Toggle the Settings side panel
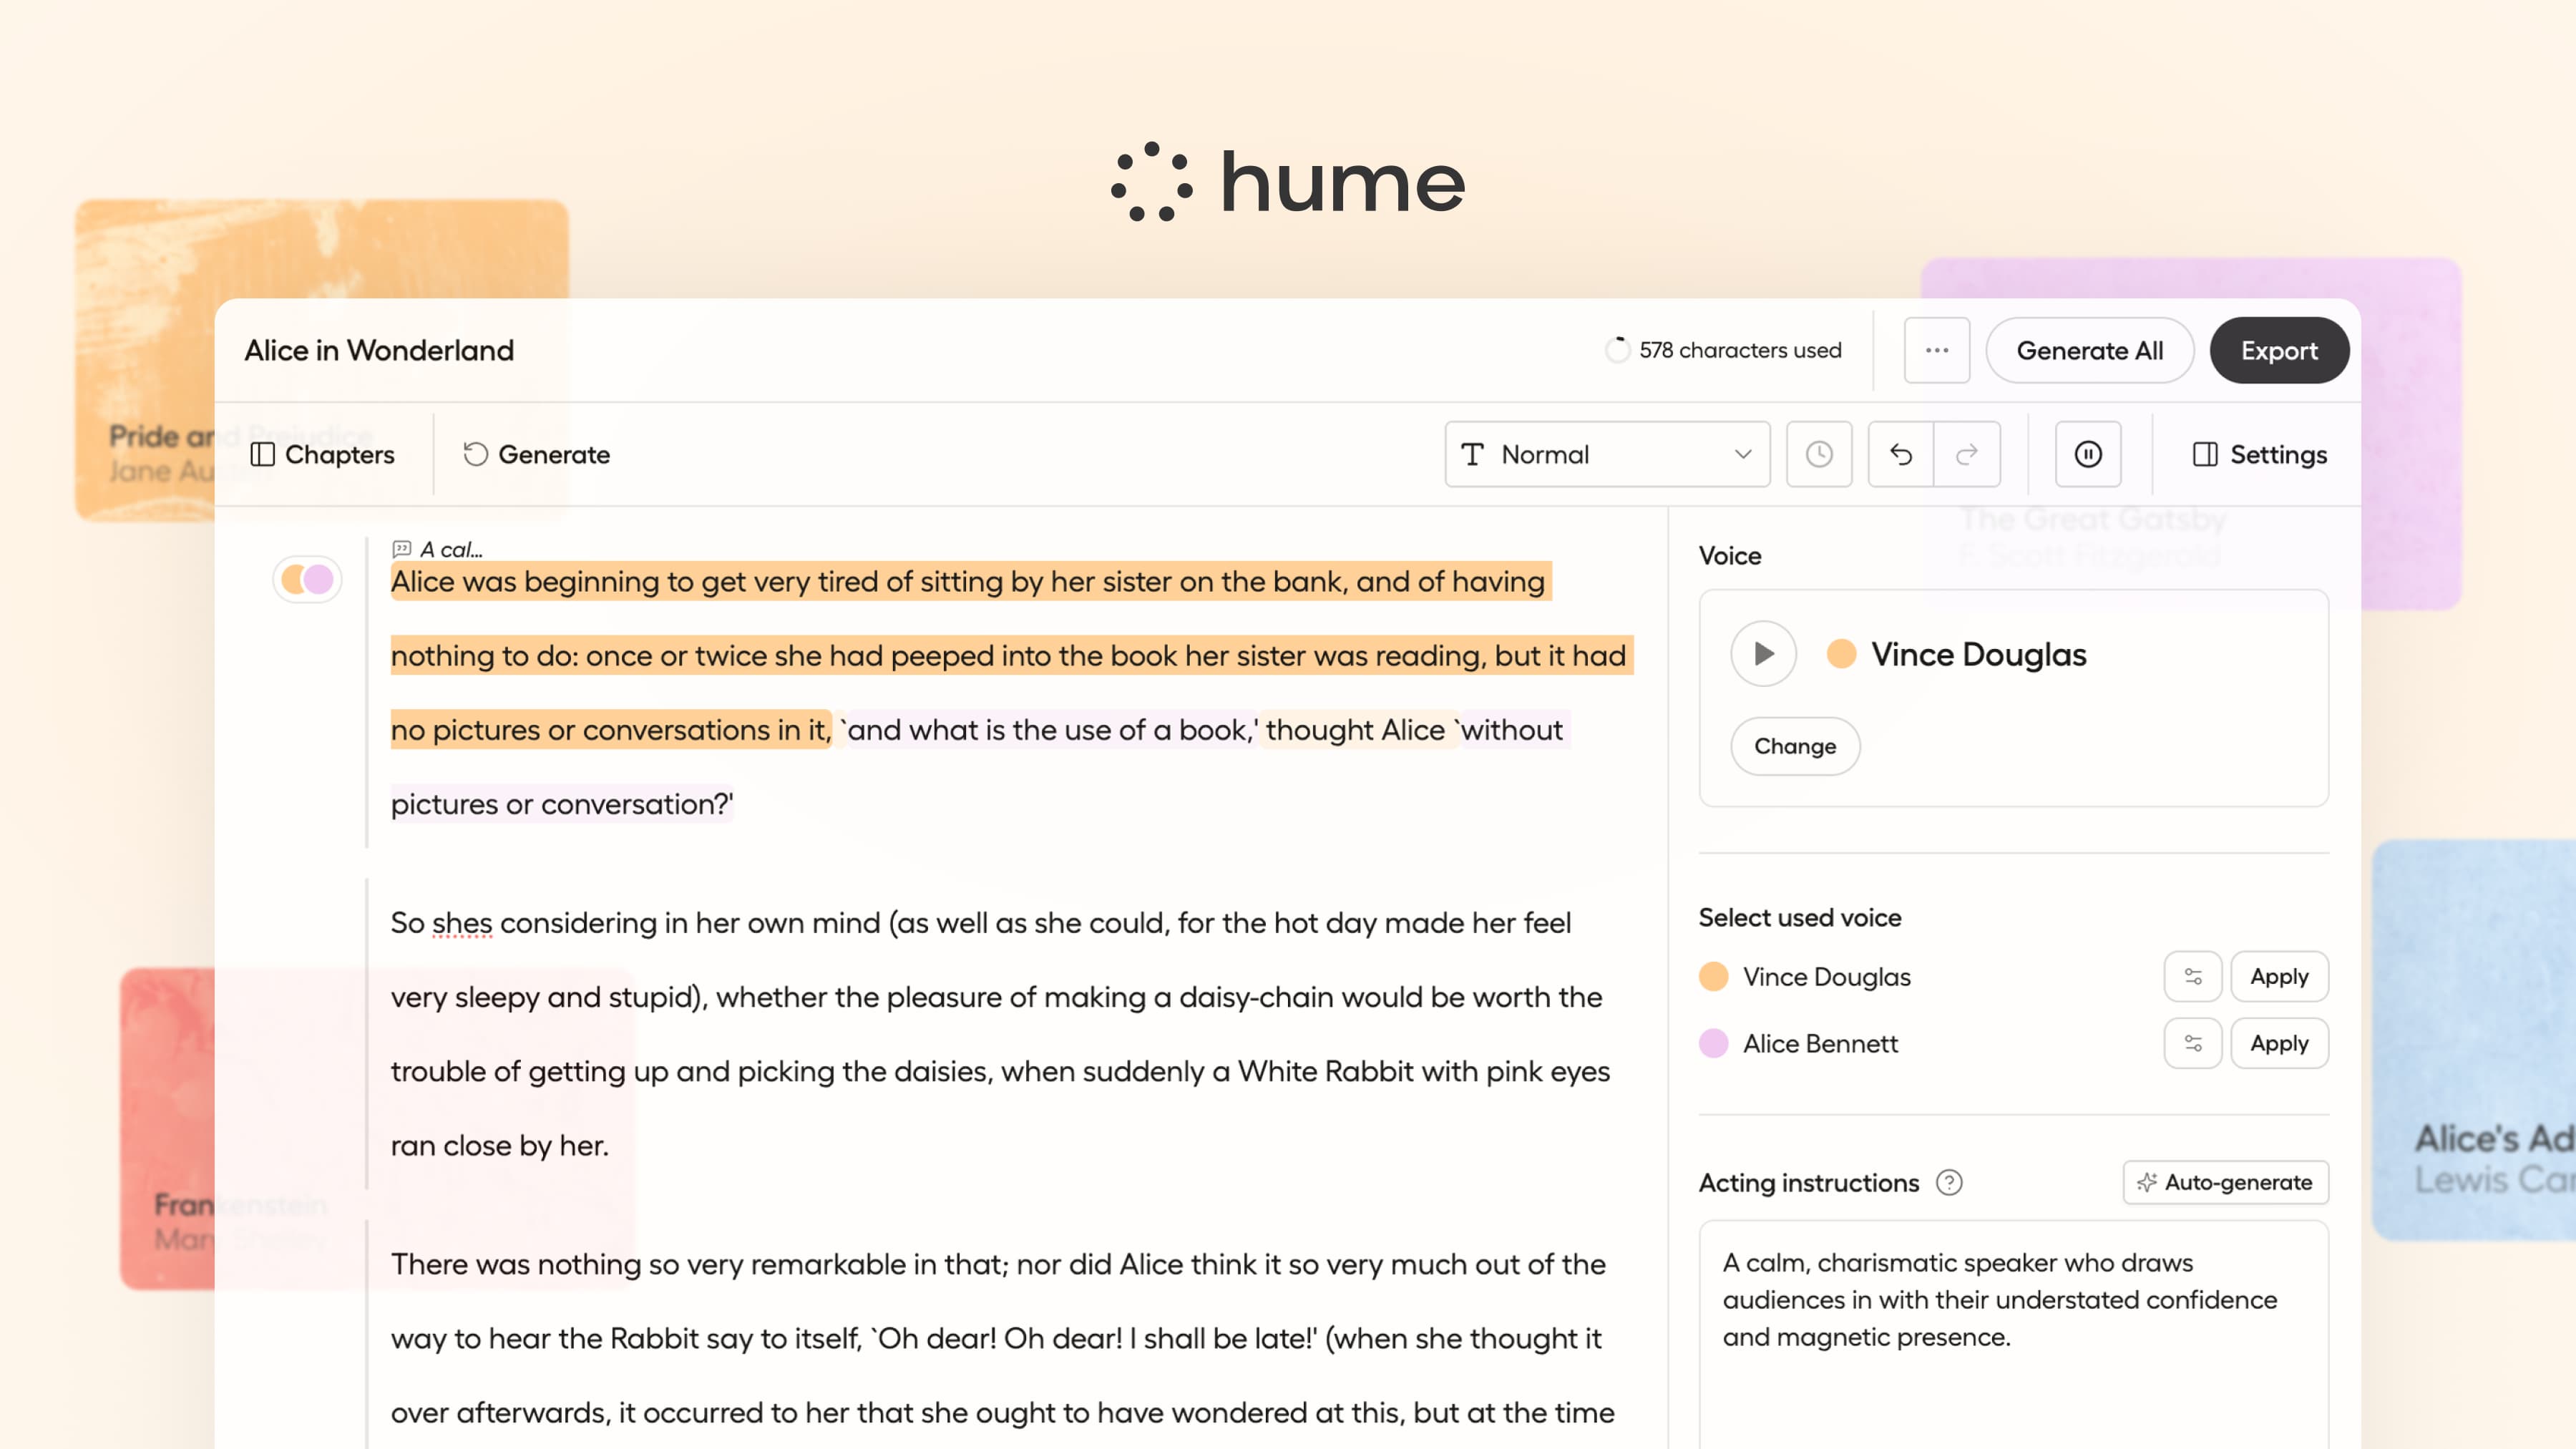The height and width of the screenshot is (1449, 2576). coord(2259,454)
